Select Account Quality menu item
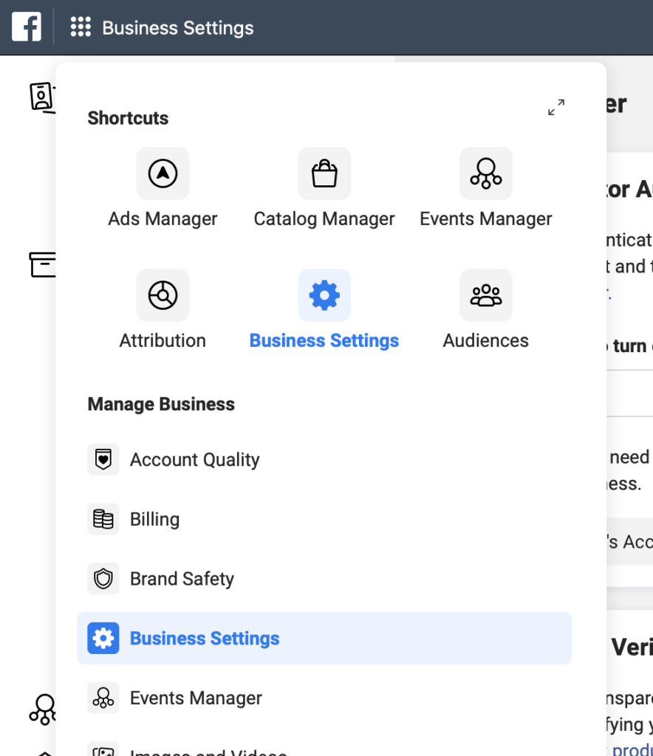The height and width of the screenshot is (756, 653). (x=194, y=460)
